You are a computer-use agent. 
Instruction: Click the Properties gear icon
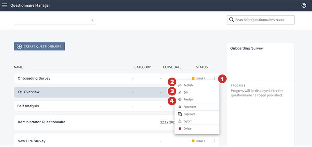pos(180,107)
